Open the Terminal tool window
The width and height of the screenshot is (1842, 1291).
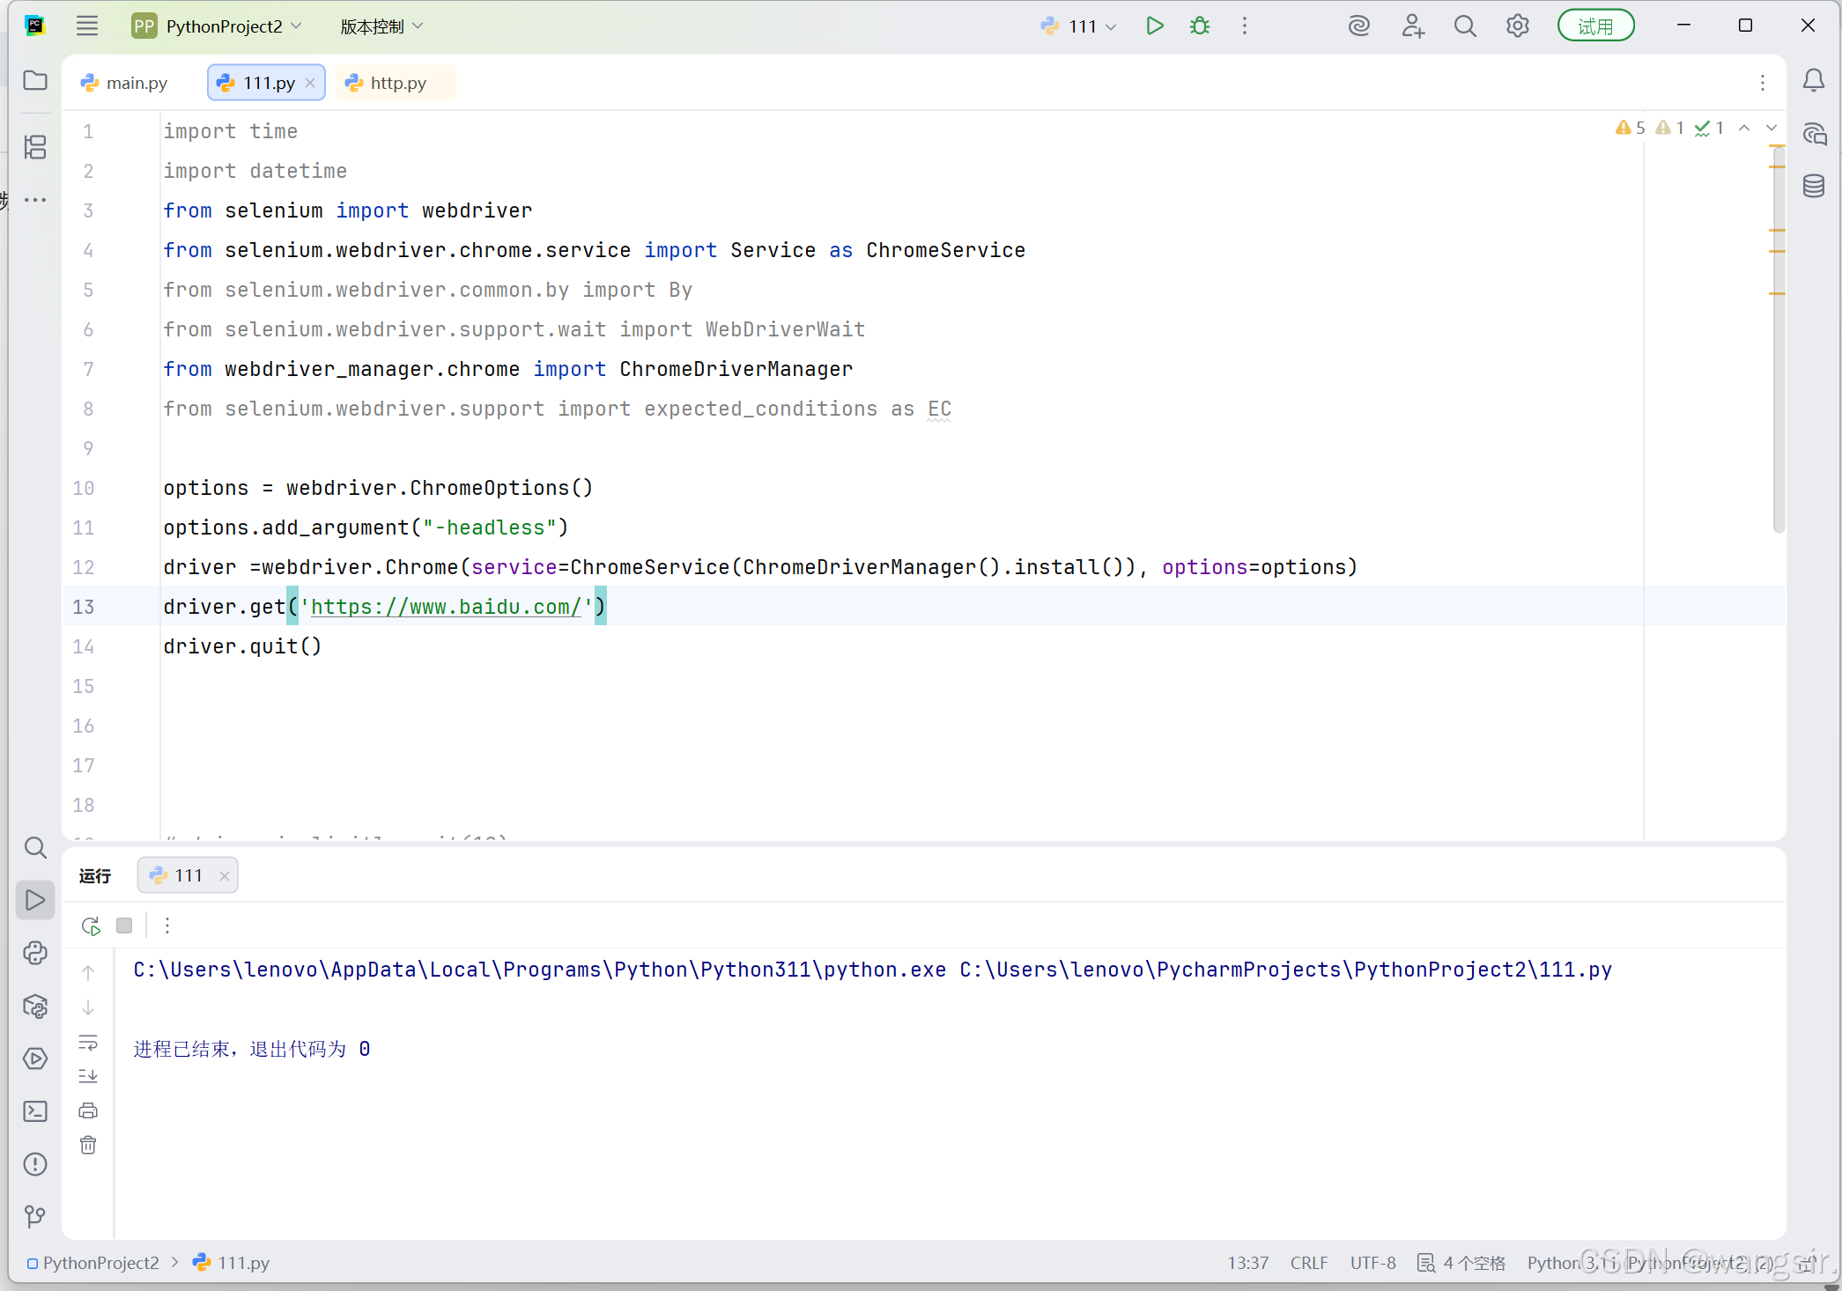pos(35,1111)
